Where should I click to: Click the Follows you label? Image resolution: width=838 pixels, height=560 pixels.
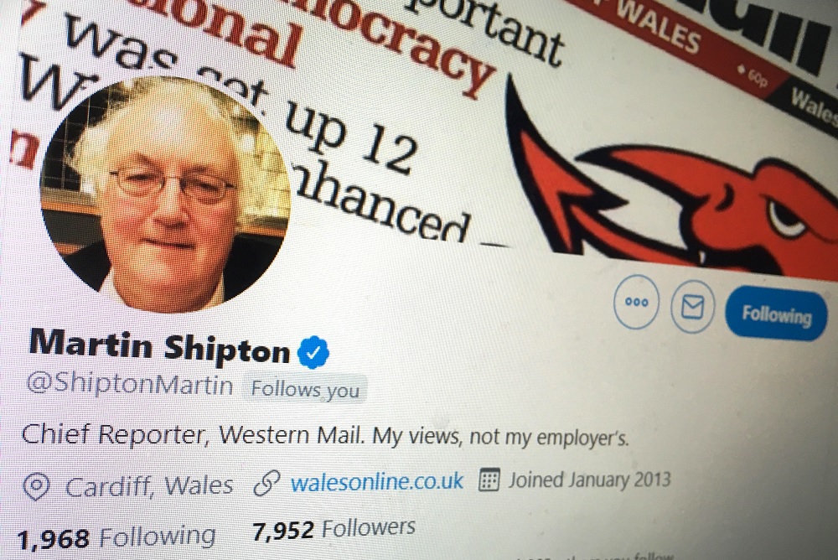[x=305, y=389]
